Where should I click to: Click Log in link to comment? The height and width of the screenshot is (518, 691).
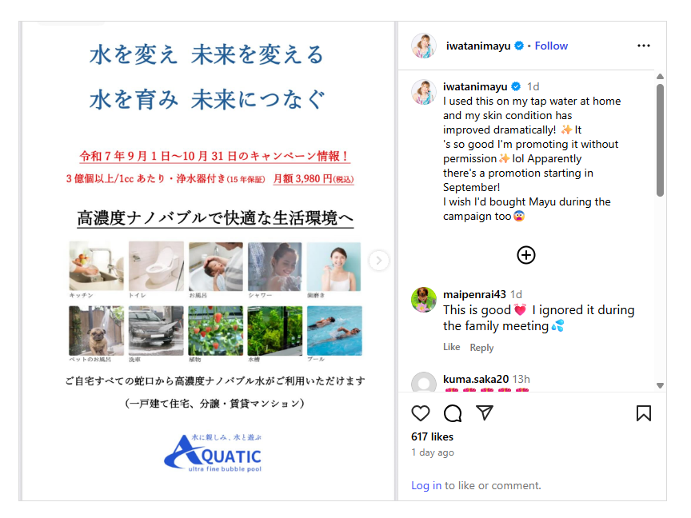coord(426,485)
